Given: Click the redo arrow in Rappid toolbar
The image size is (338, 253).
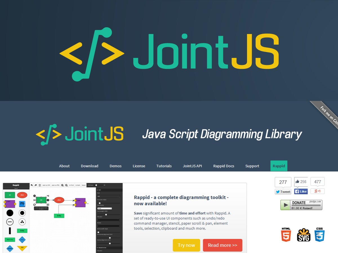Looking at the screenshot, I should pos(36,185).
